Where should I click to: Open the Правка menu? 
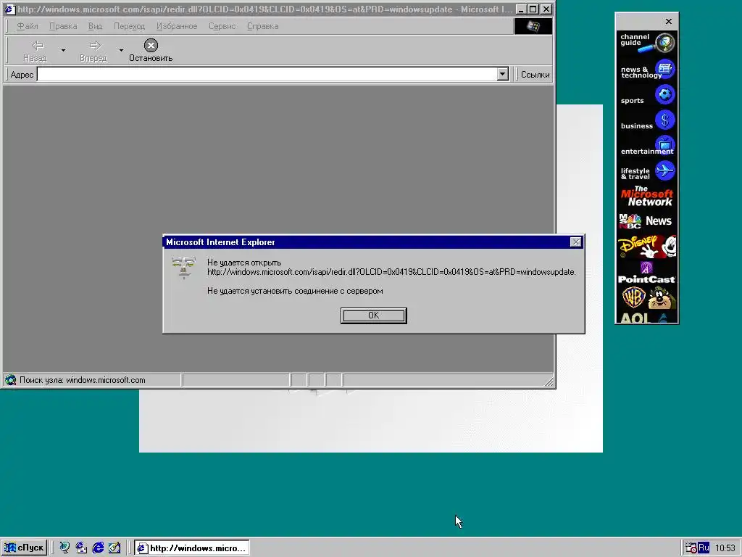coord(63,26)
